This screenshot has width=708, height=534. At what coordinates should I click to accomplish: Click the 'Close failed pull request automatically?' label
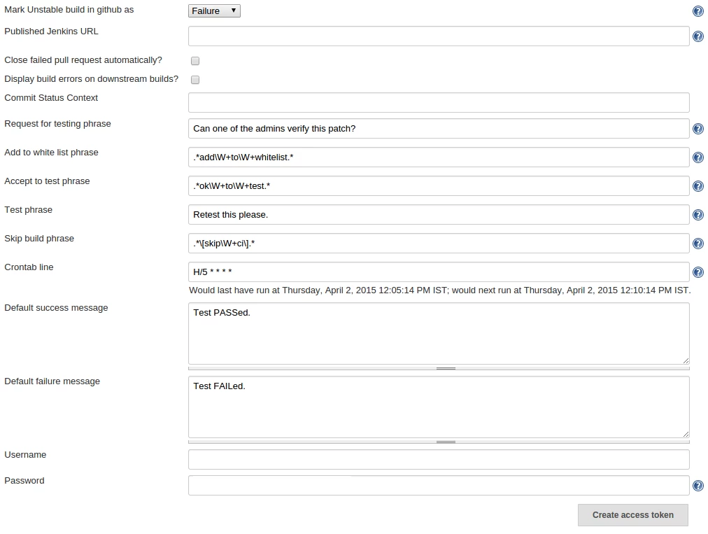pyautogui.click(x=83, y=60)
